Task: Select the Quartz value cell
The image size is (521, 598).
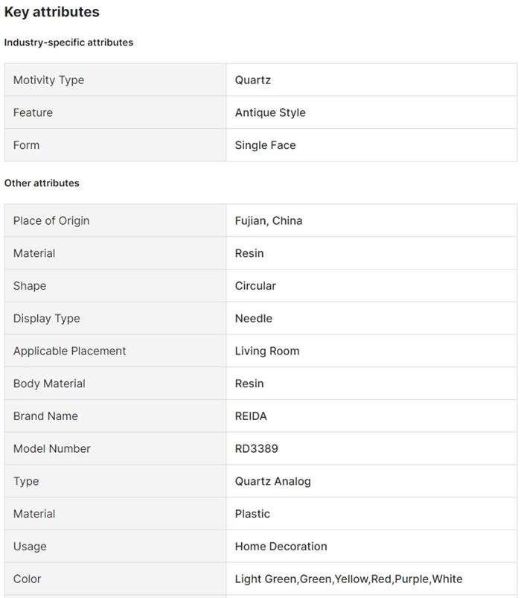Action: coord(371,80)
